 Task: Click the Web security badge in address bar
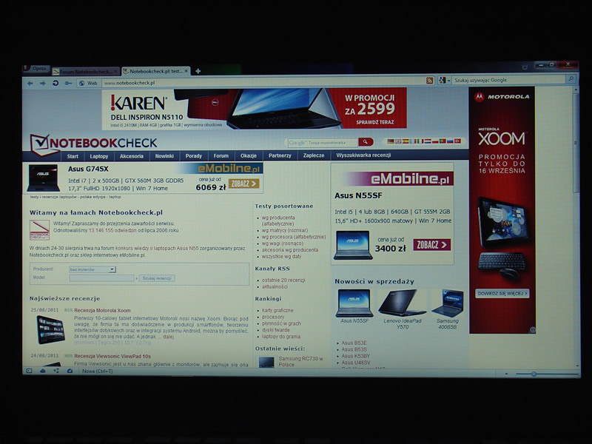pos(87,83)
